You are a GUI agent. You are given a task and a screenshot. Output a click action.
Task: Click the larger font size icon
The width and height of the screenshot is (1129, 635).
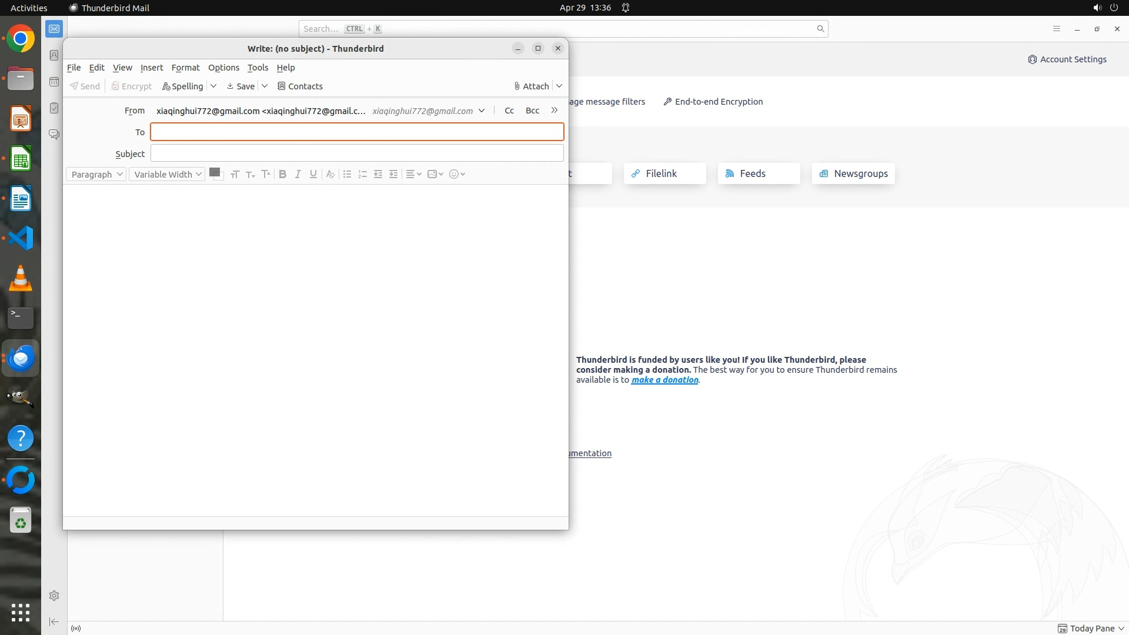coord(266,174)
